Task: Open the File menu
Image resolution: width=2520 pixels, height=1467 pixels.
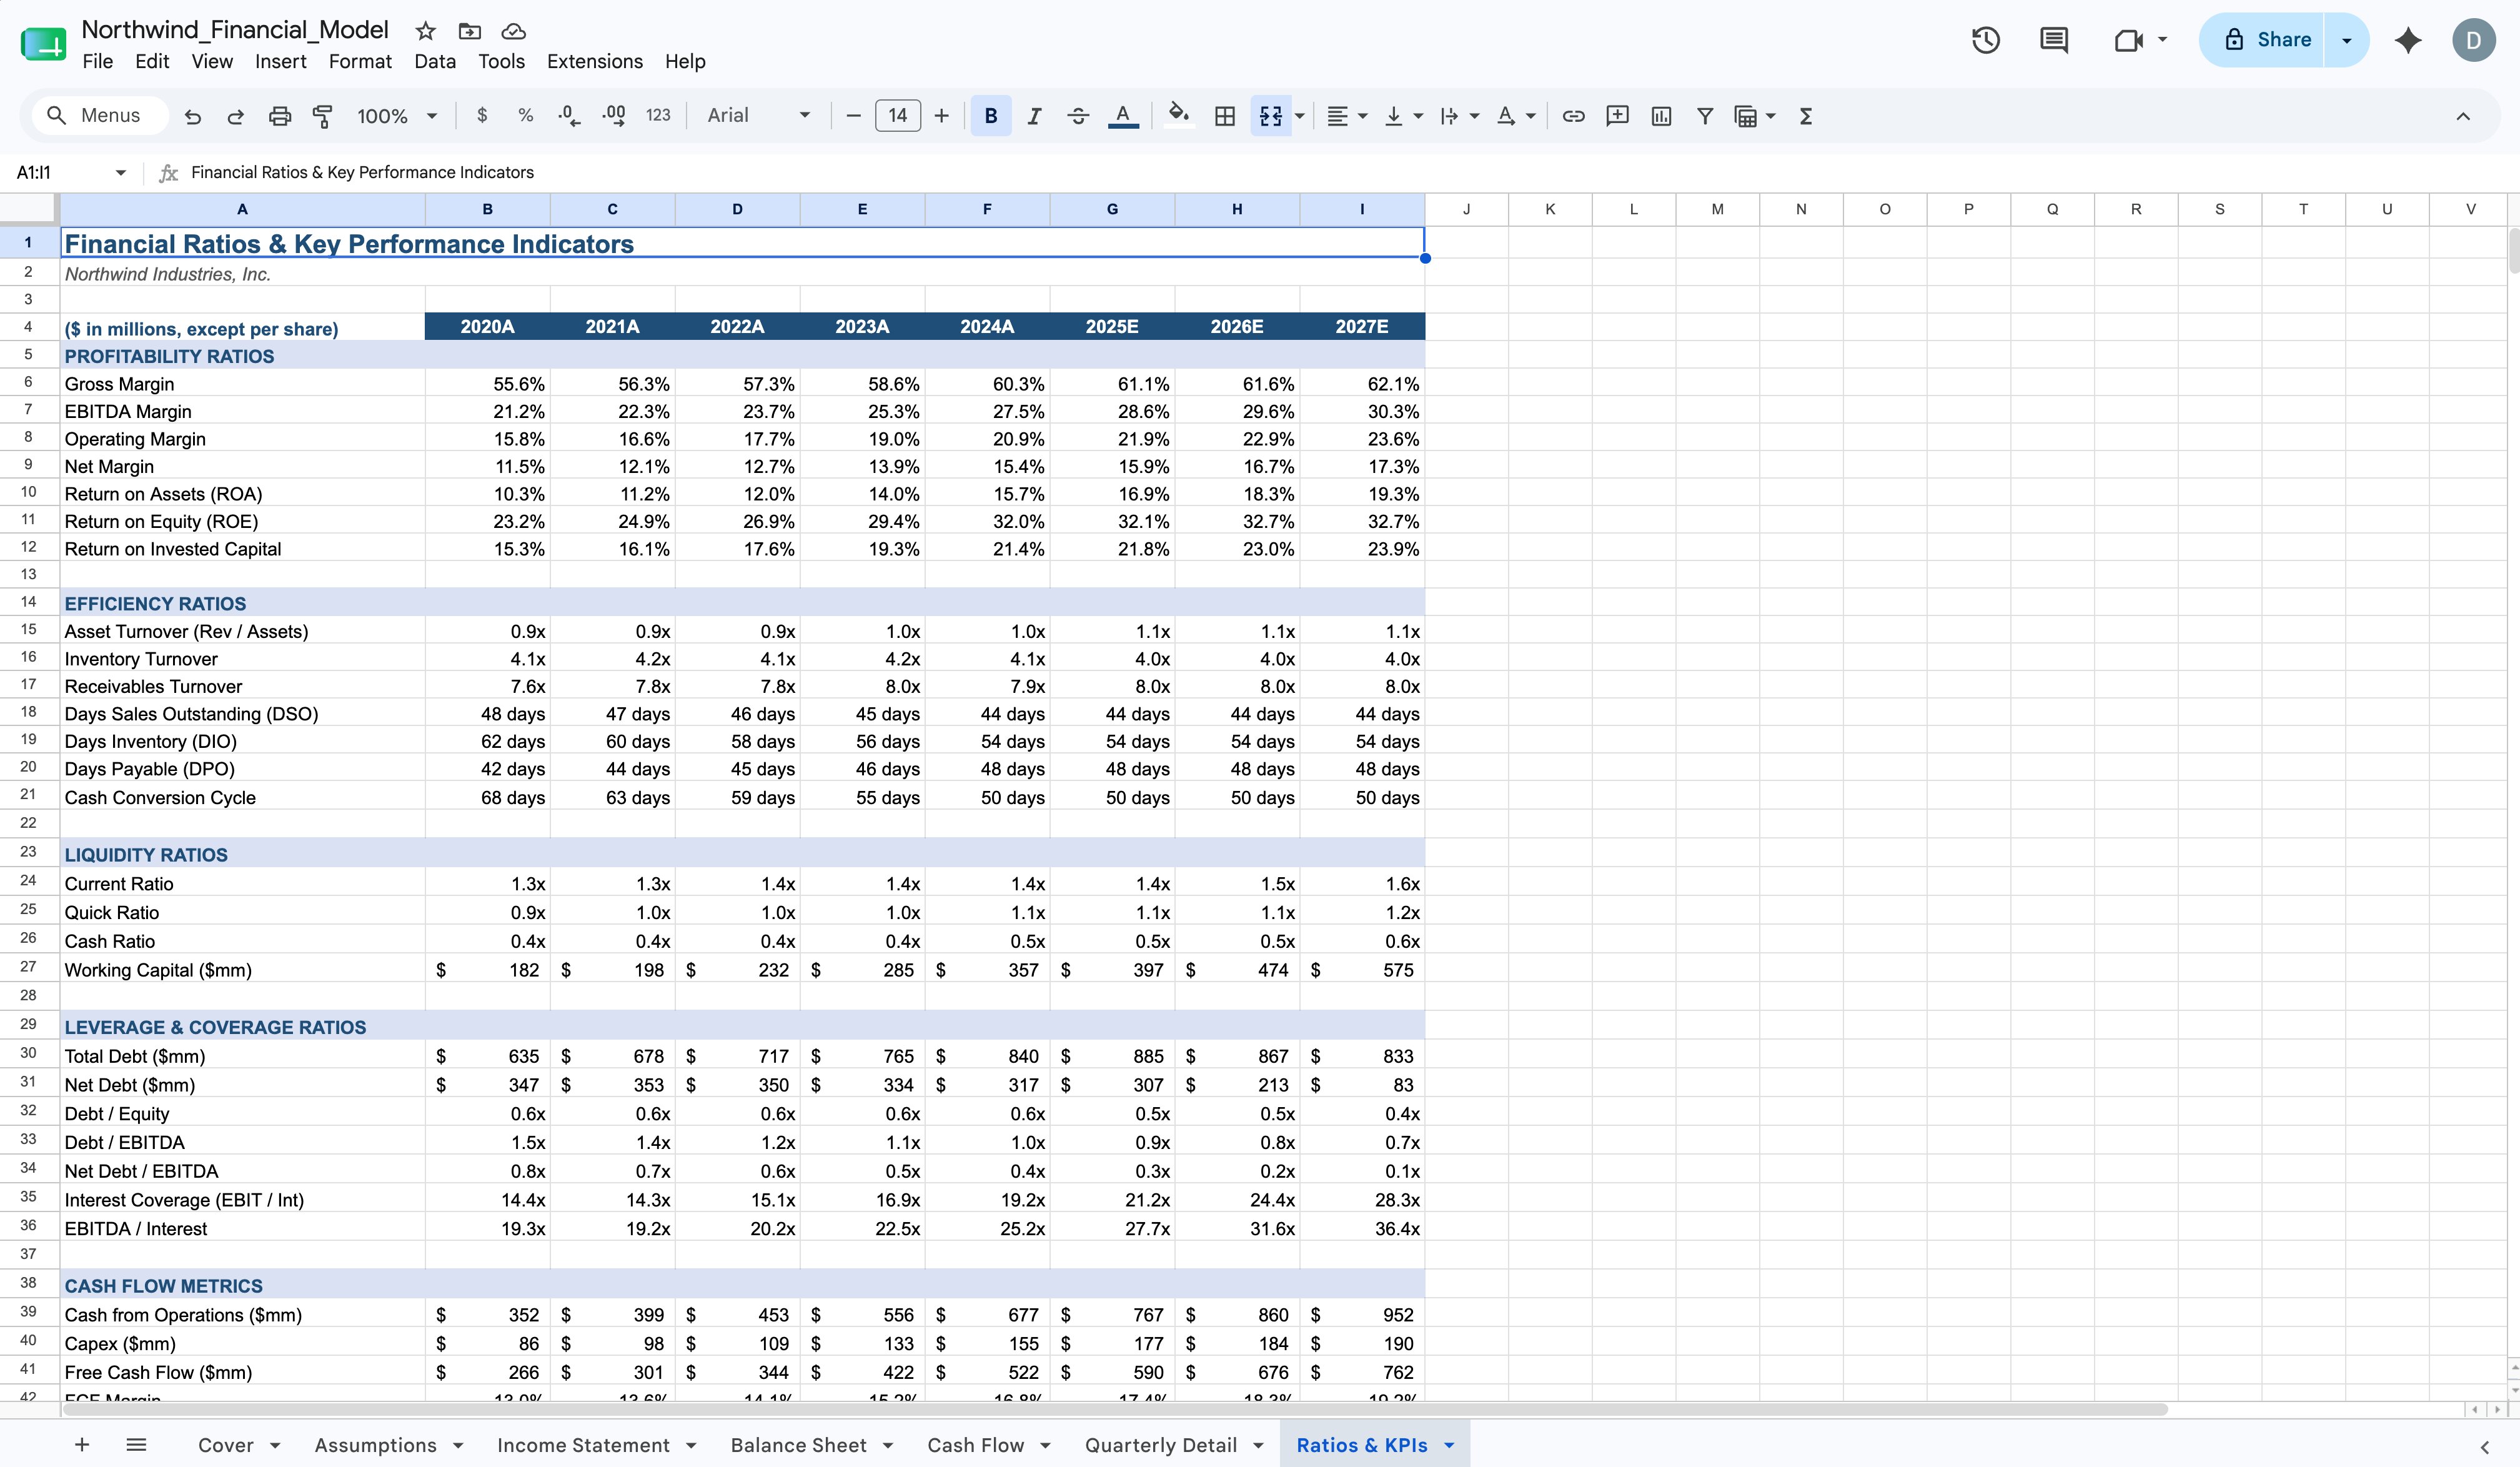Action: (97, 62)
